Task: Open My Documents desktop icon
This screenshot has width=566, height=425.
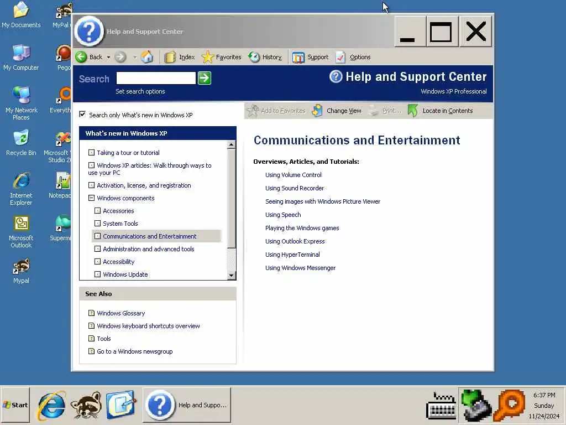Action: pos(21,15)
